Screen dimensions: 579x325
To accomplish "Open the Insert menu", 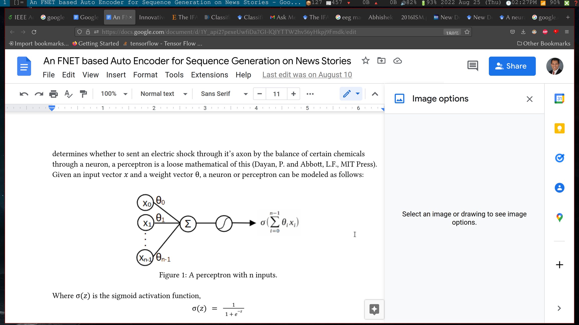I will (116, 75).
